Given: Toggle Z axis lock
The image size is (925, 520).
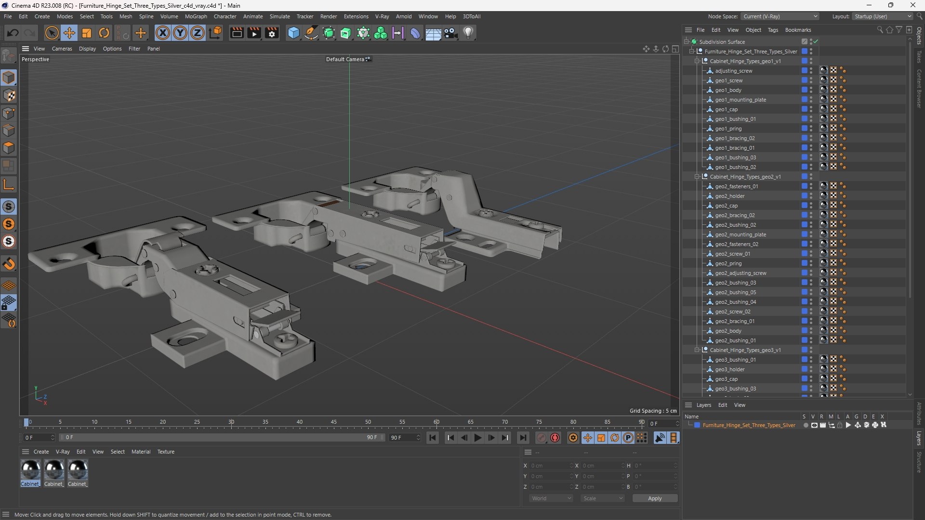Looking at the screenshot, I should point(198,33).
